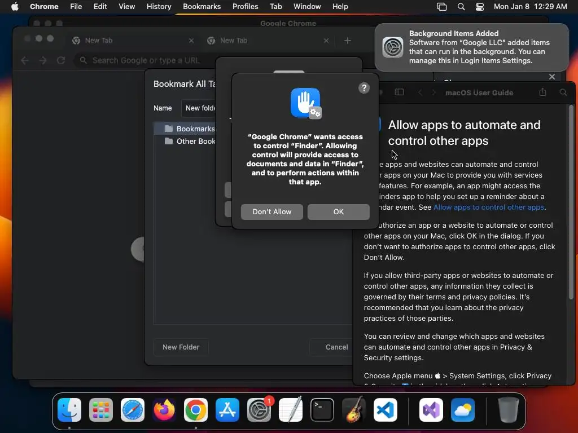Select the Bookmarks folder in the tree
The width and height of the screenshot is (578, 433).
pyautogui.click(x=185, y=129)
